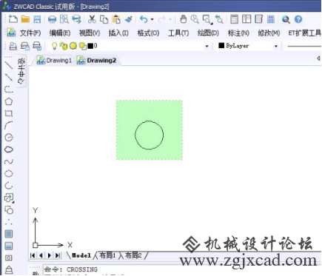Open the 标注(N) menu
322x276 pixels.
(x=238, y=33)
